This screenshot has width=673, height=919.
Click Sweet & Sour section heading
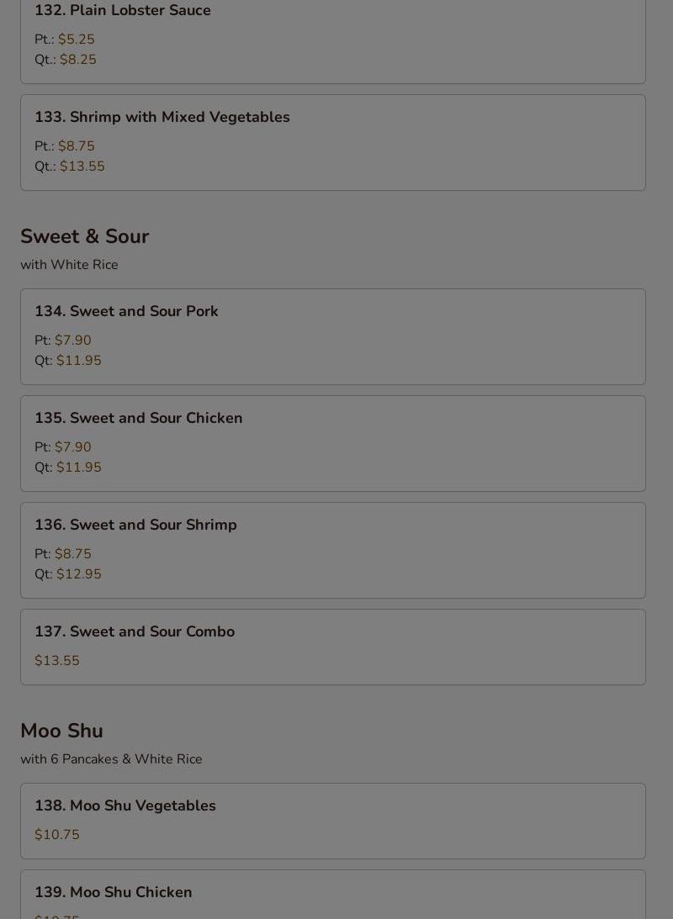click(84, 236)
